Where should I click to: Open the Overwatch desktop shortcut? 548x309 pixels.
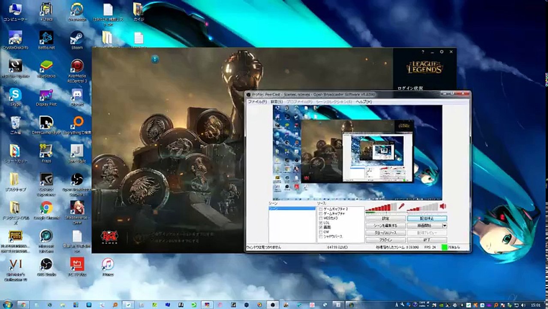(77, 12)
